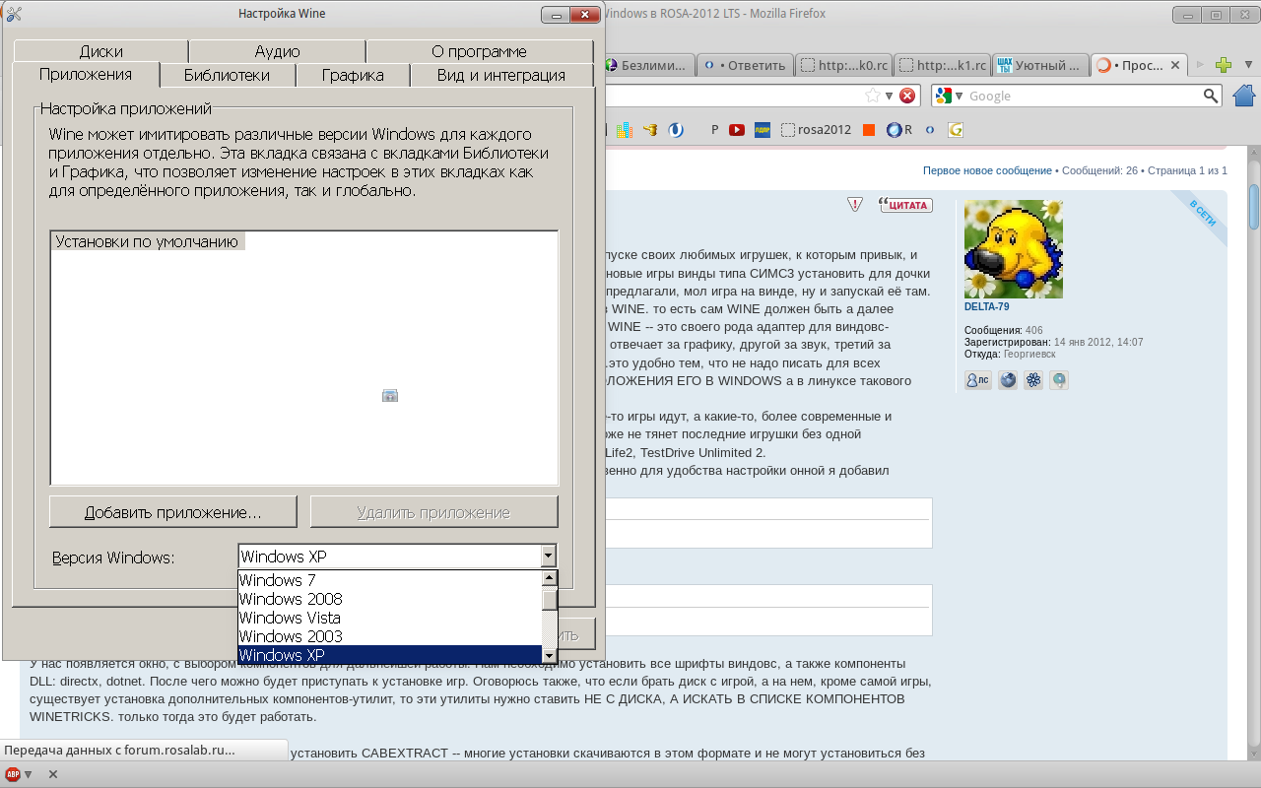
Task: Click the YouTube bookmark icon
Action: point(736,130)
